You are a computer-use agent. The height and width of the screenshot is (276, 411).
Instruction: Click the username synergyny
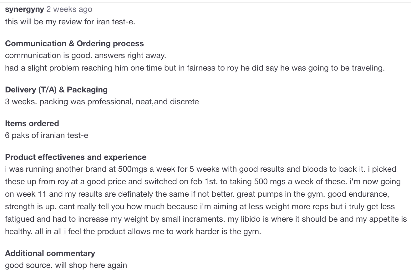[24, 9]
